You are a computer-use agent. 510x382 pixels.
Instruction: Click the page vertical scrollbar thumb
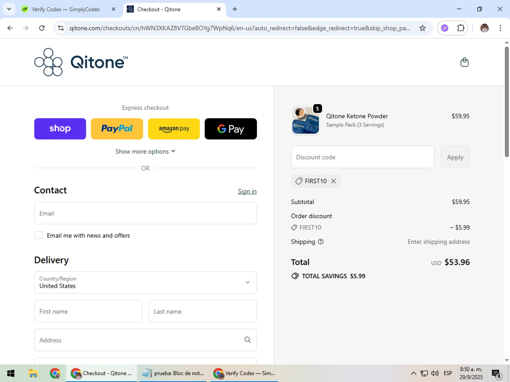(x=507, y=102)
